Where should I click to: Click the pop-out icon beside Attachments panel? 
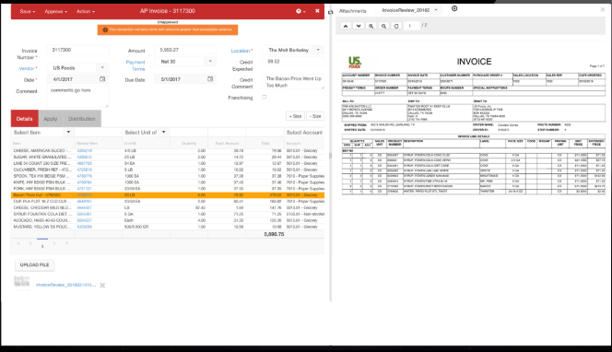331,12
